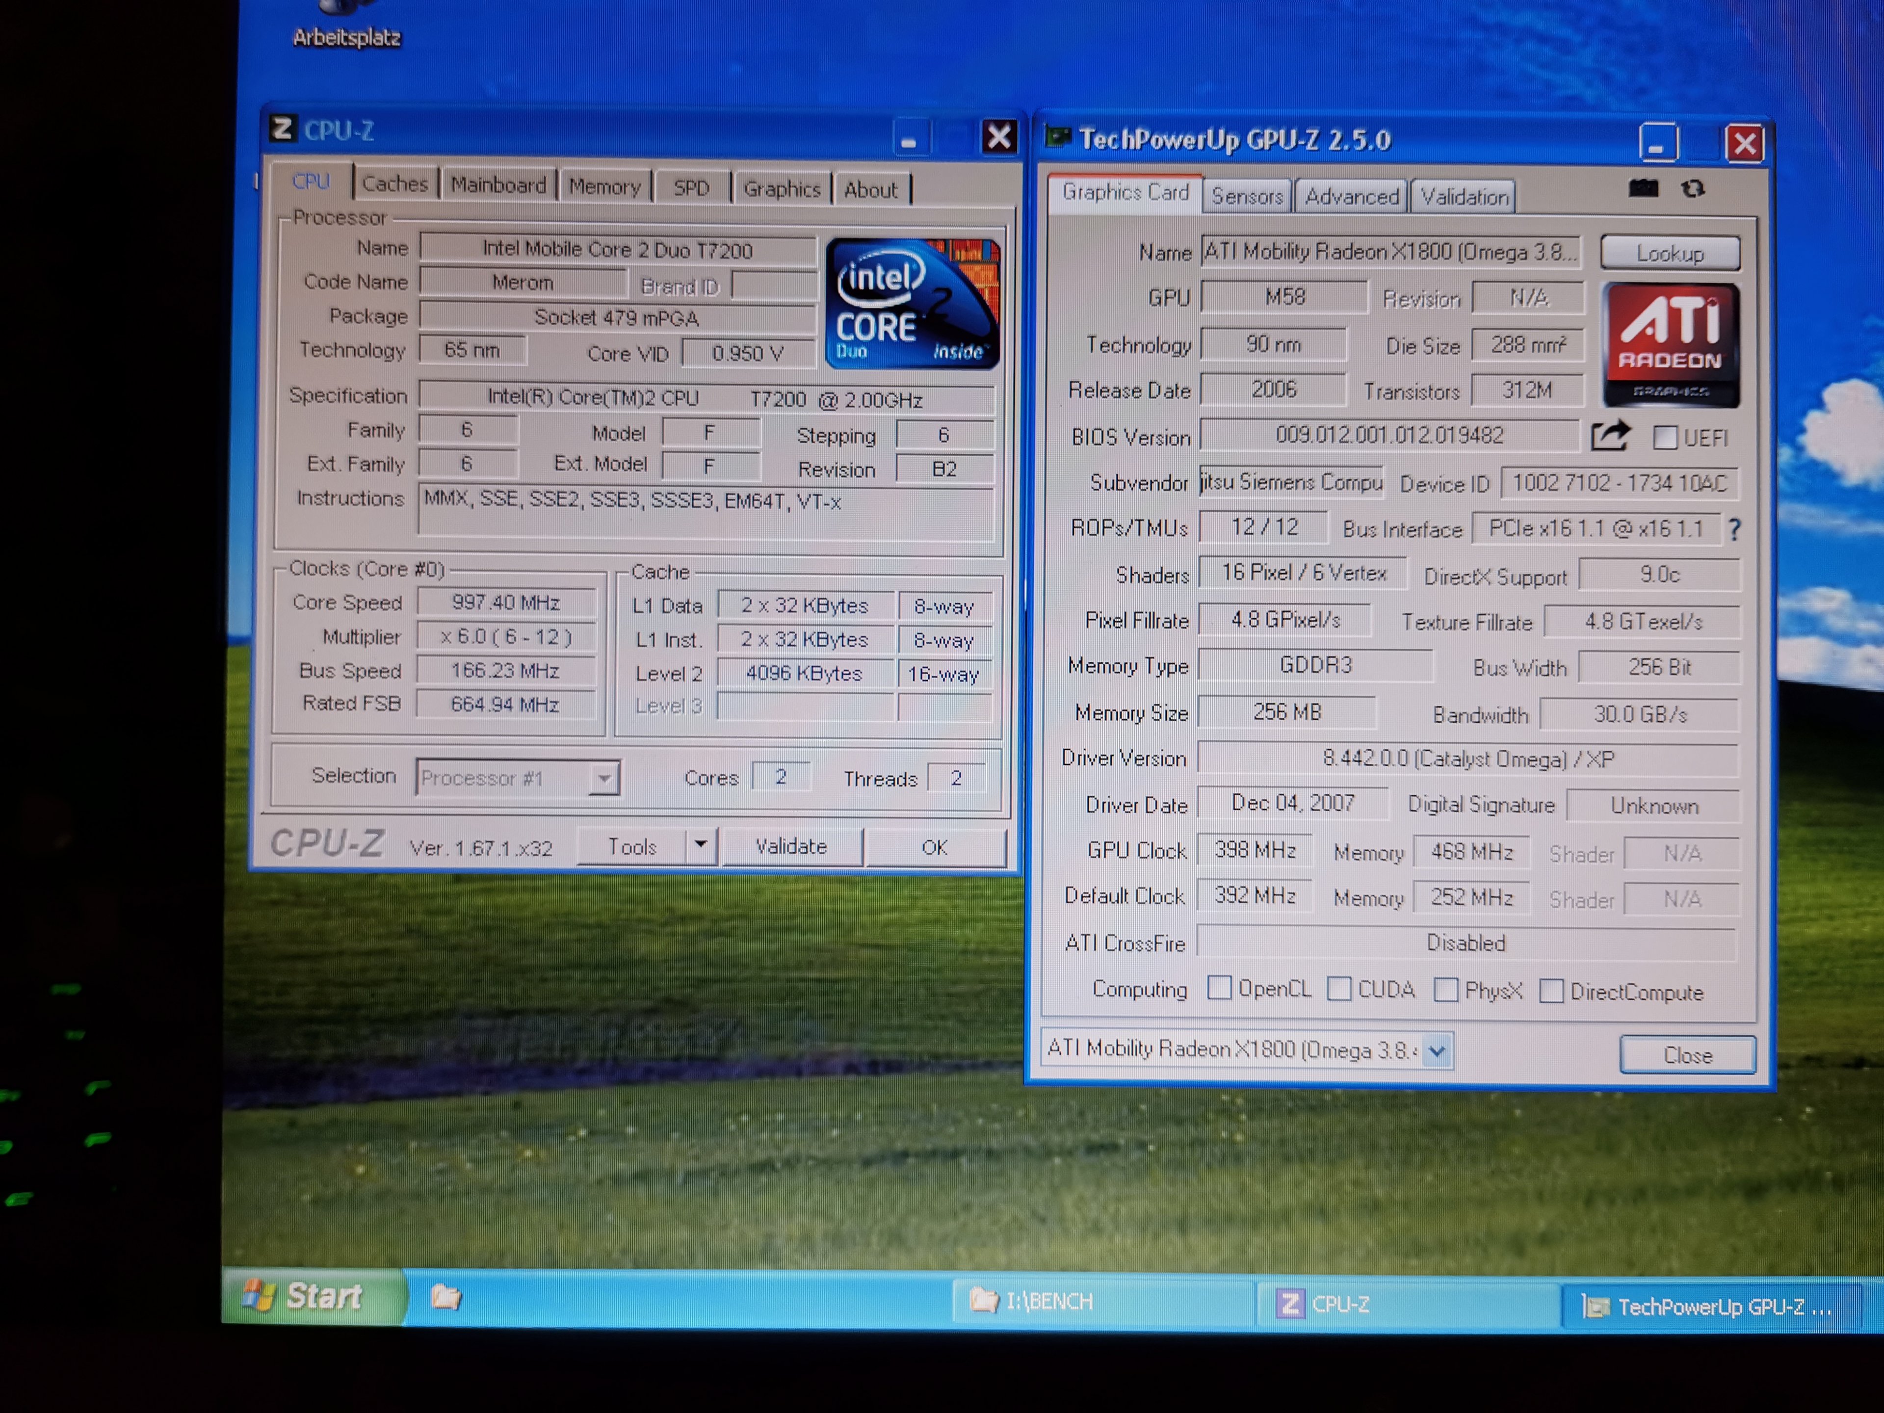The image size is (1884, 1413).
Task: Open the Processor #1 selection dropdown
Action: click(517, 778)
